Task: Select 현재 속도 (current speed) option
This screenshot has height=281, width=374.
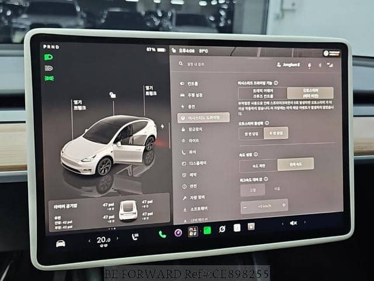Action: [296, 164]
